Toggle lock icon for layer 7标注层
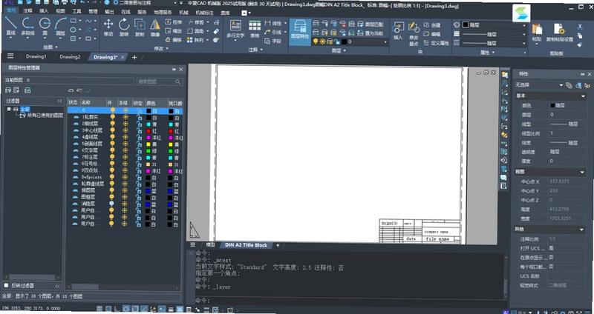594x314 pixels. [139, 158]
